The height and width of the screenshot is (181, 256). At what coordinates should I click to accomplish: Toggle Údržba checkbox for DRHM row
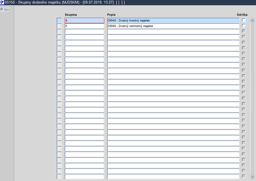click(x=244, y=20)
